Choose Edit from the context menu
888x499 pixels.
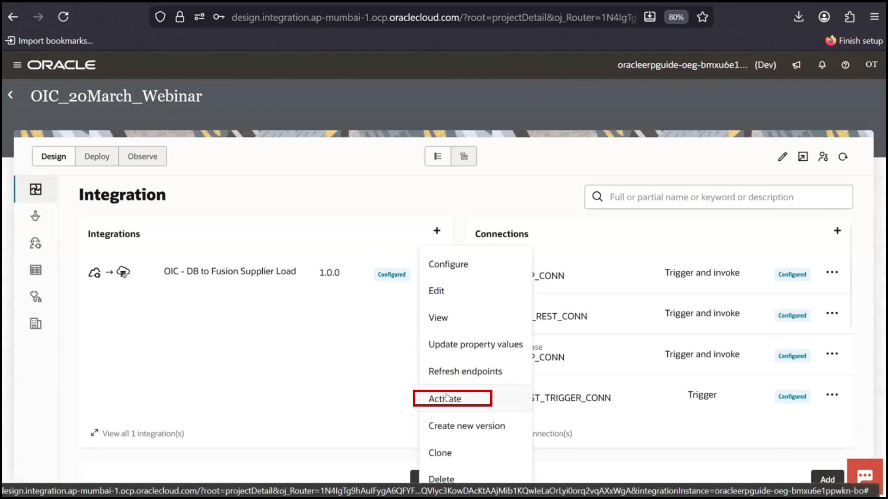[475, 291]
